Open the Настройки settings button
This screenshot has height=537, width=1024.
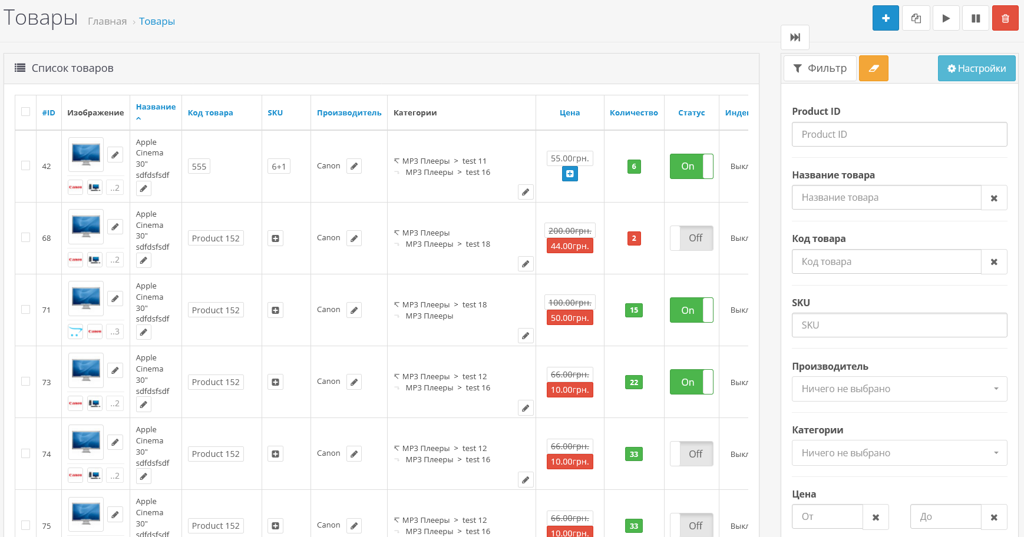coord(976,68)
